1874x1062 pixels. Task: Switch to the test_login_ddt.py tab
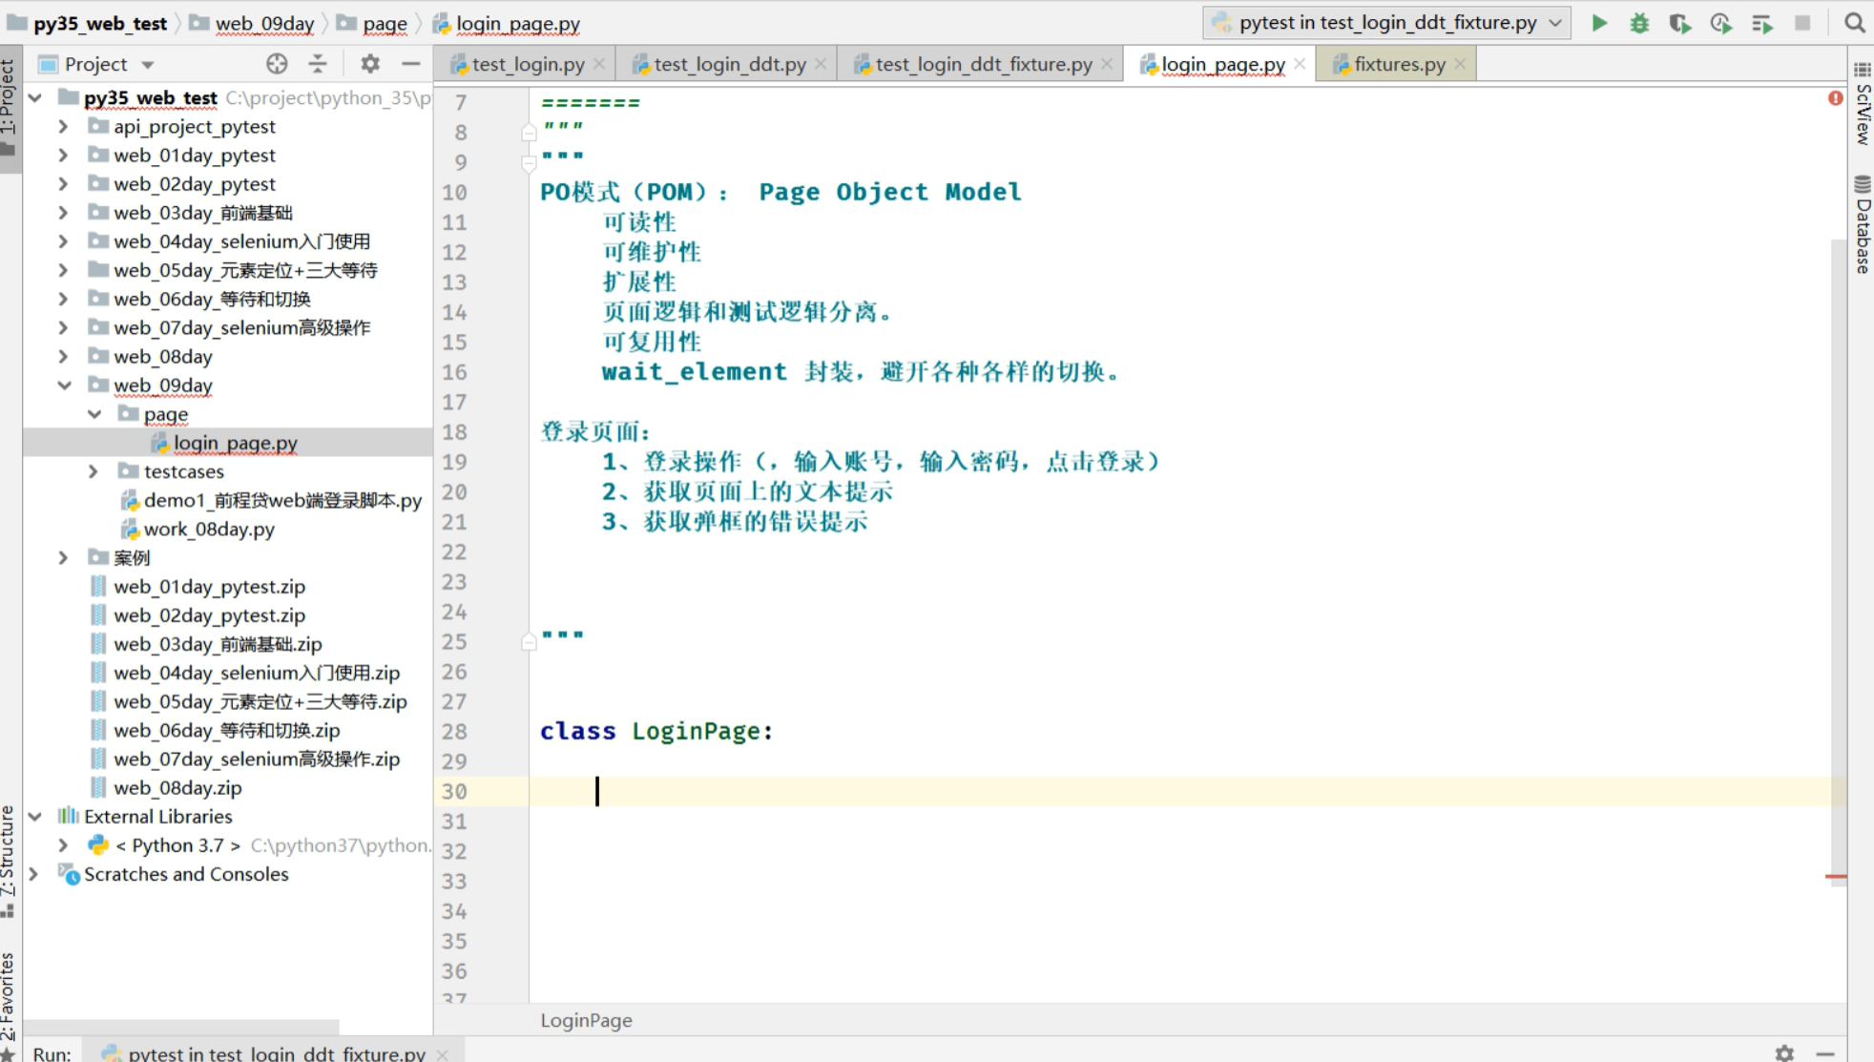(x=730, y=64)
